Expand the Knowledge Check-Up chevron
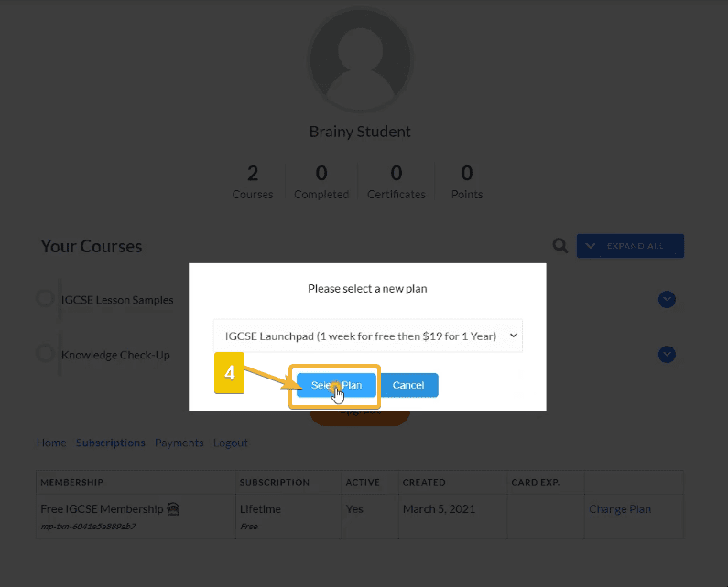The width and height of the screenshot is (728, 587). point(667,355)
